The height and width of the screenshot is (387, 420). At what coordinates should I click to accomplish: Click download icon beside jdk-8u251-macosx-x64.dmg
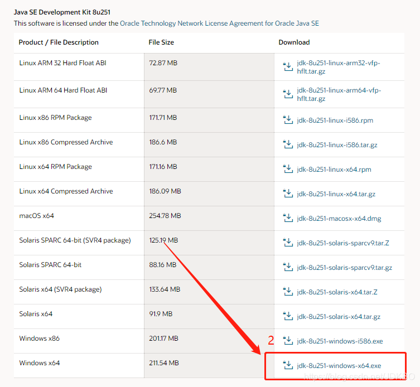click(x=288, y=217)
